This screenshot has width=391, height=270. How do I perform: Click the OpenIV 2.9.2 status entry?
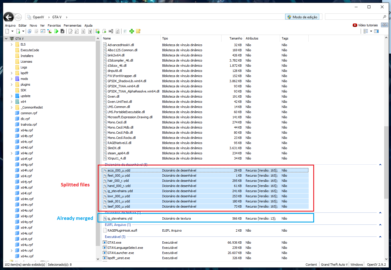(x=376, y=265)
